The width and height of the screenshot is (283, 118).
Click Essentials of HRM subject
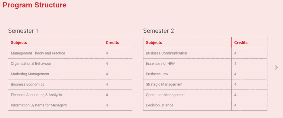161,64
